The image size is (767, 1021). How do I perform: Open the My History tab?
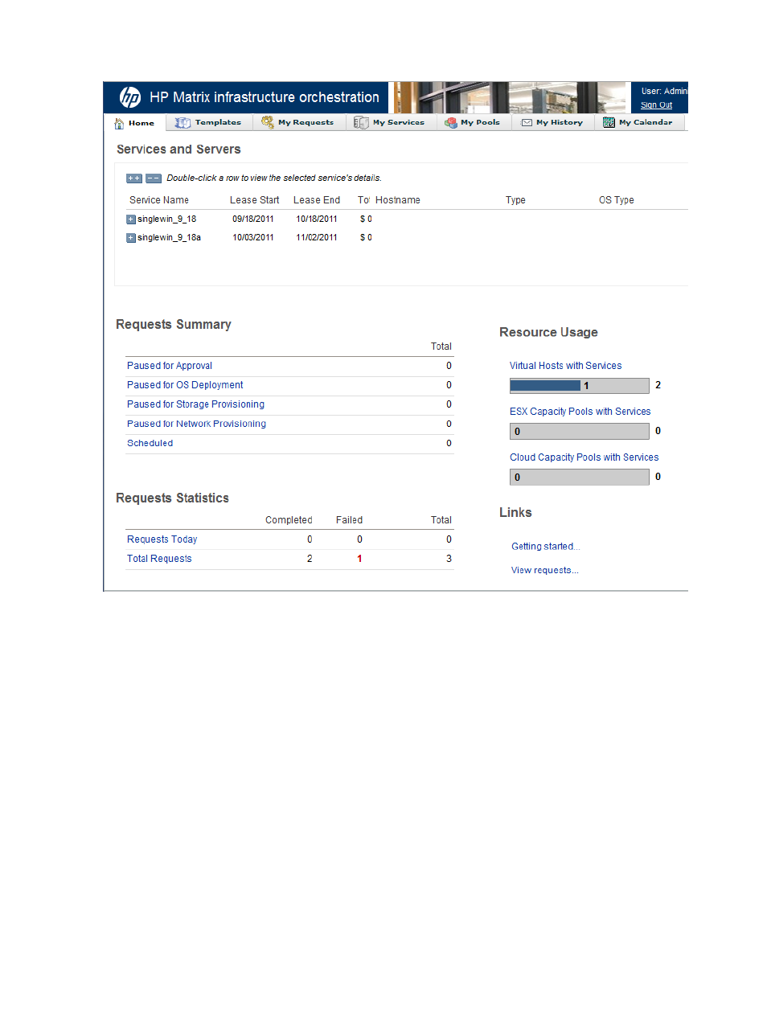click(x=553, y=122)
